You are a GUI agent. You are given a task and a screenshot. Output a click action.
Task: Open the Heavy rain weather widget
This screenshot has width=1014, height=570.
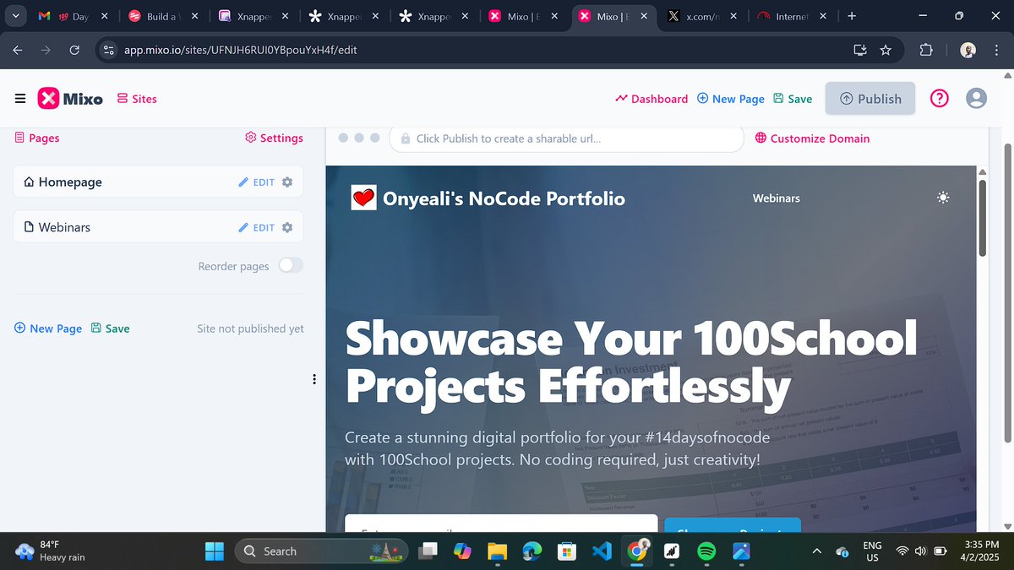[51, 551]
